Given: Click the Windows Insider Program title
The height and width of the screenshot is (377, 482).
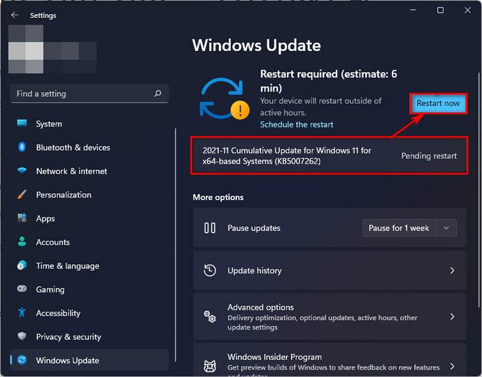Looking at the screenshot, I should click(275, 357).
